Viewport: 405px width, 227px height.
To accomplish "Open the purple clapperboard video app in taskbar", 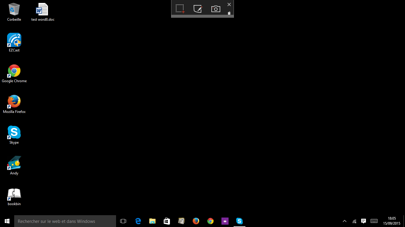I will click(225, 221).
